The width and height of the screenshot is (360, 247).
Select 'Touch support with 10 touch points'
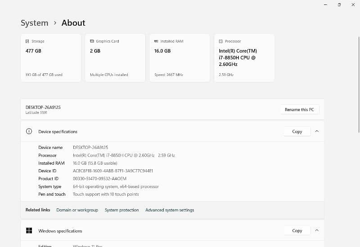pos(106,194)
